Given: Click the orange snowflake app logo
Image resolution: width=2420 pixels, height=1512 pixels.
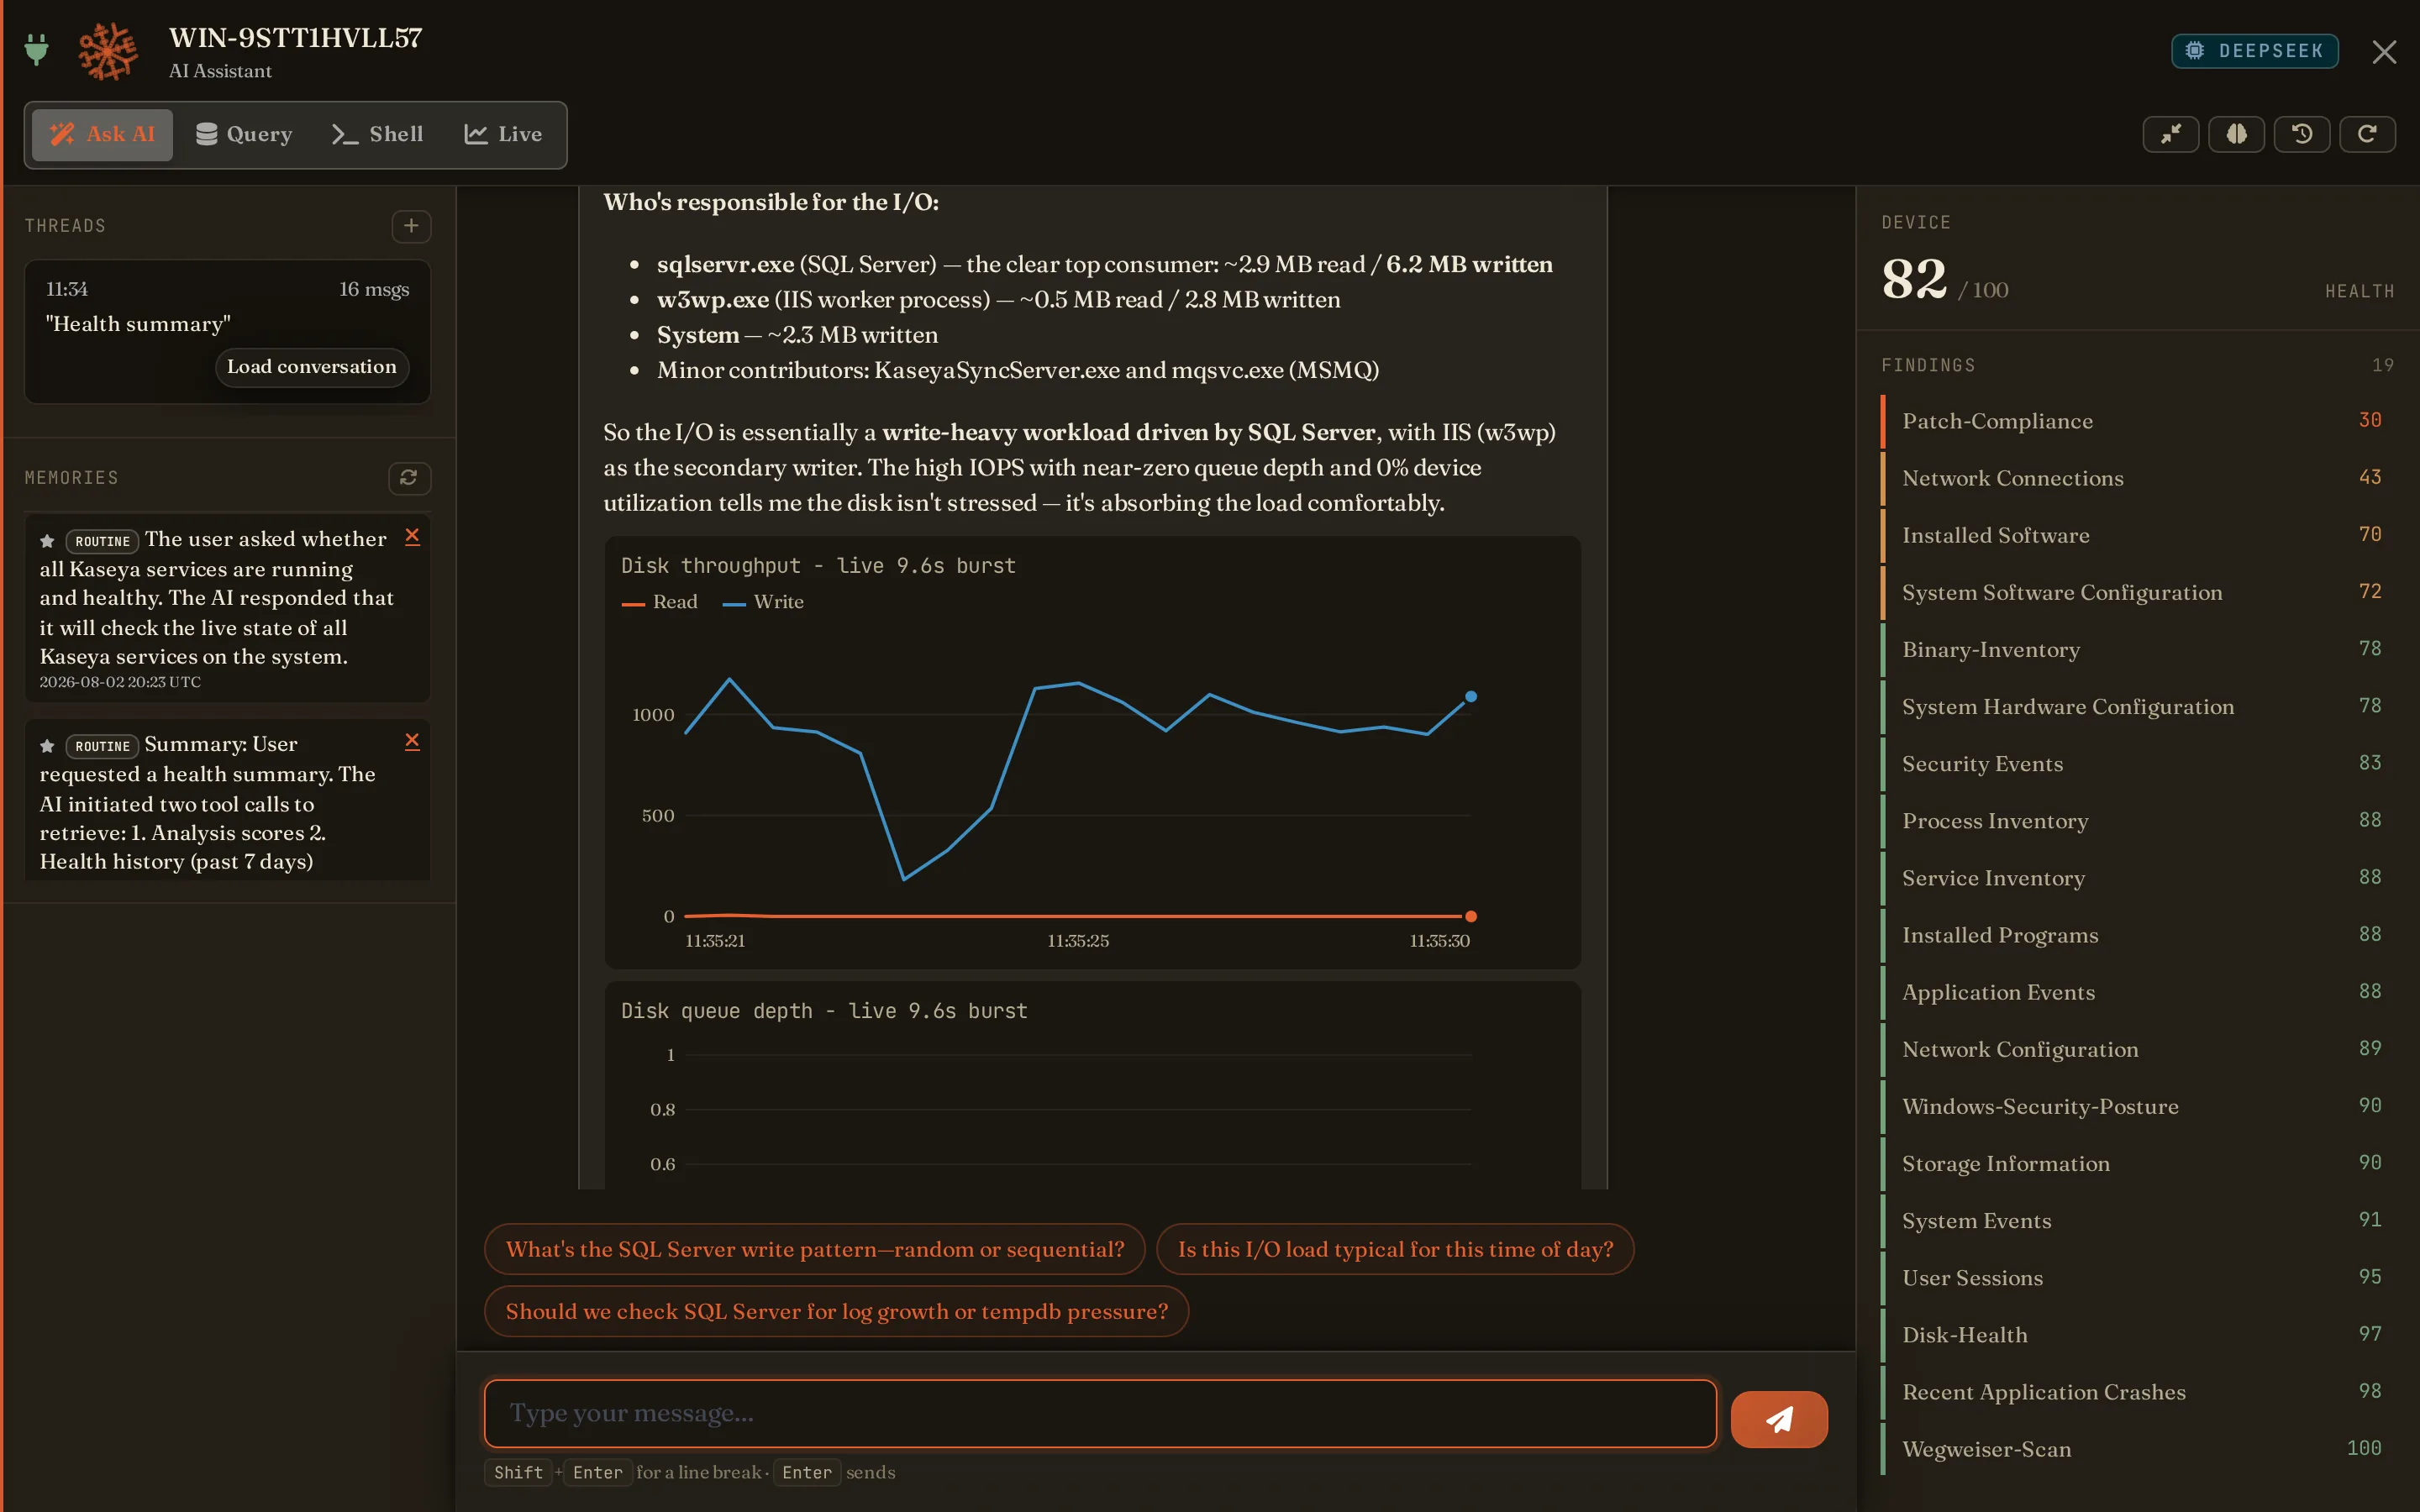Looking at the screenshot, I should [x=108, y=51].
